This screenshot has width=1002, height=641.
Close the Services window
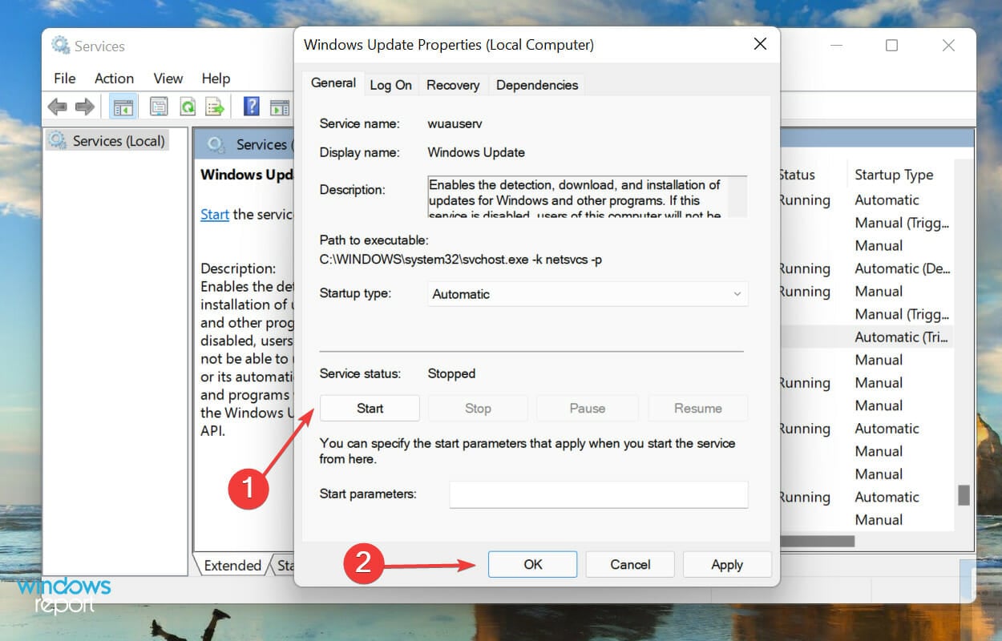tap(948, 46)
